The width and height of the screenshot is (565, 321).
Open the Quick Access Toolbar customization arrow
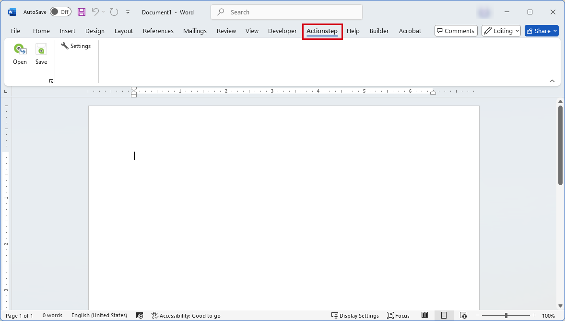coord(128,12)
